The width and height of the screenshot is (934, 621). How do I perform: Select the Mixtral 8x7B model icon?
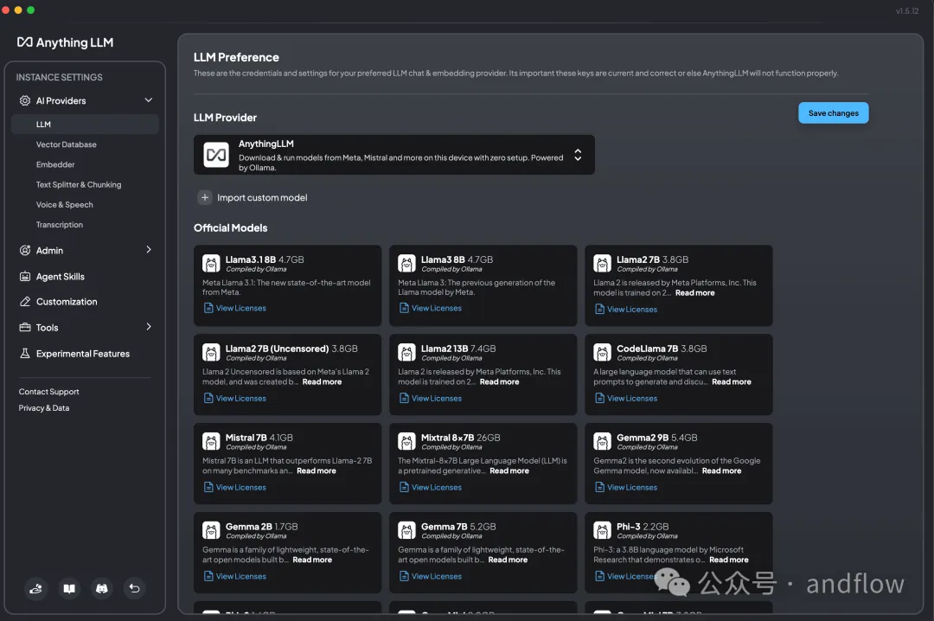406,441
